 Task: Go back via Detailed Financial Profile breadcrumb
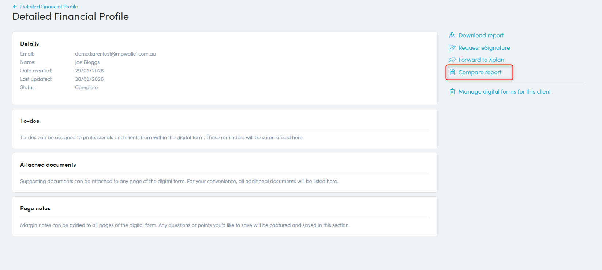pos(49,7)
